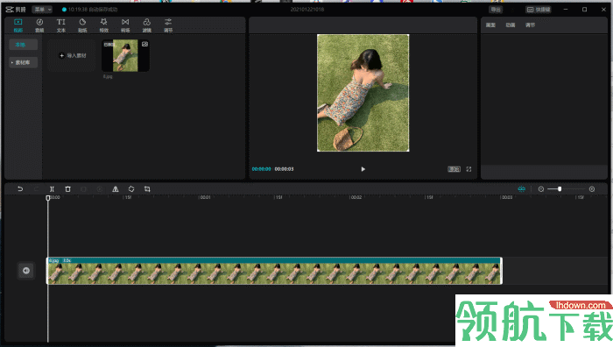Open the 菜单 menu dropdown
Image resolution: width=613 pixels, height=347 pixels.
pos(42,10)
